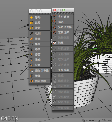Close the selection palette with red button
The width and height of the screenshot is (112, 122).
click(x=55, y=10)
